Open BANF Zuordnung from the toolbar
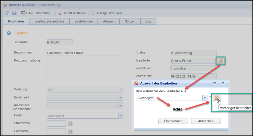The height and width of the screenshot is (136, 253). point(36,13)
